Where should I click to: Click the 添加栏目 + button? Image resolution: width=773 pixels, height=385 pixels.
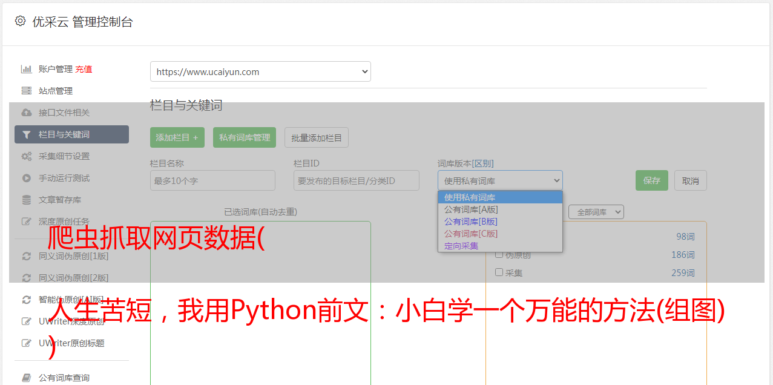[x=177, y=137]
